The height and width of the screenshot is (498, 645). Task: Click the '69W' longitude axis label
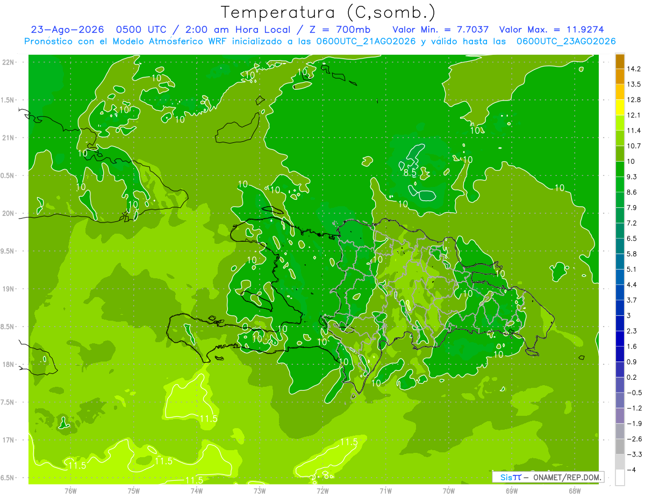[x=512, y=491]
